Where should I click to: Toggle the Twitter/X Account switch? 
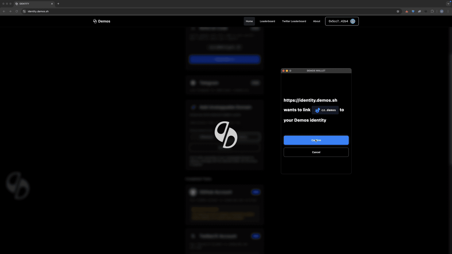[256, 236]
